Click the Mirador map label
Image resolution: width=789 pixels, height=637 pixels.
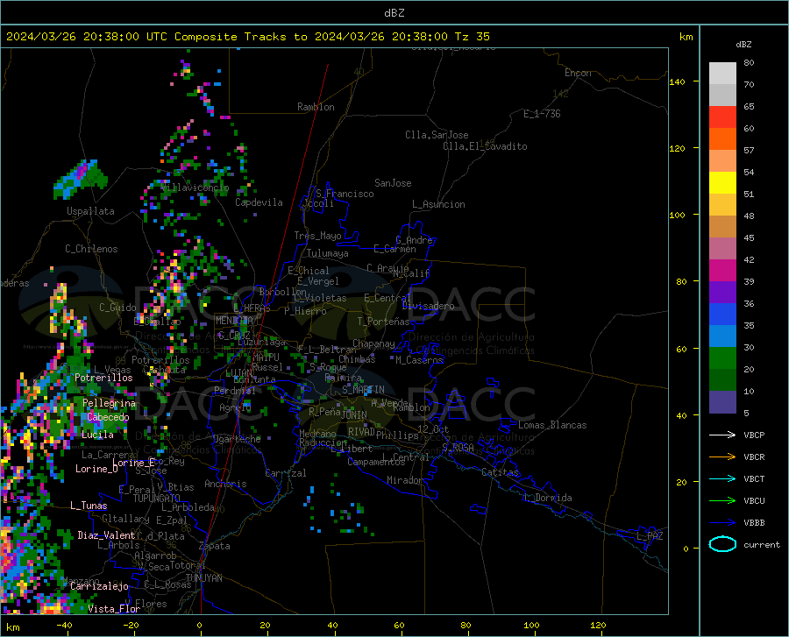point(404,480)
